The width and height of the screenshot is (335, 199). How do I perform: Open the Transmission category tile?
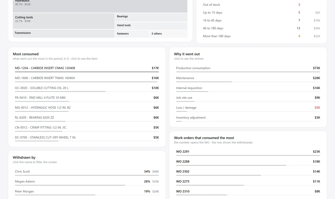64,34
